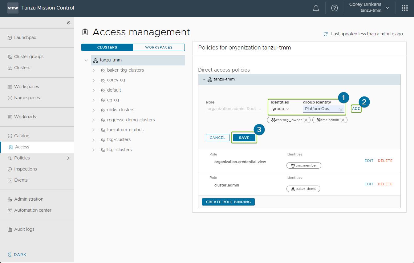Screen dimensions: 414x263
Task: Select the tkg-clusters tree item
Action: pyautogui.click(x=119, y=140)
